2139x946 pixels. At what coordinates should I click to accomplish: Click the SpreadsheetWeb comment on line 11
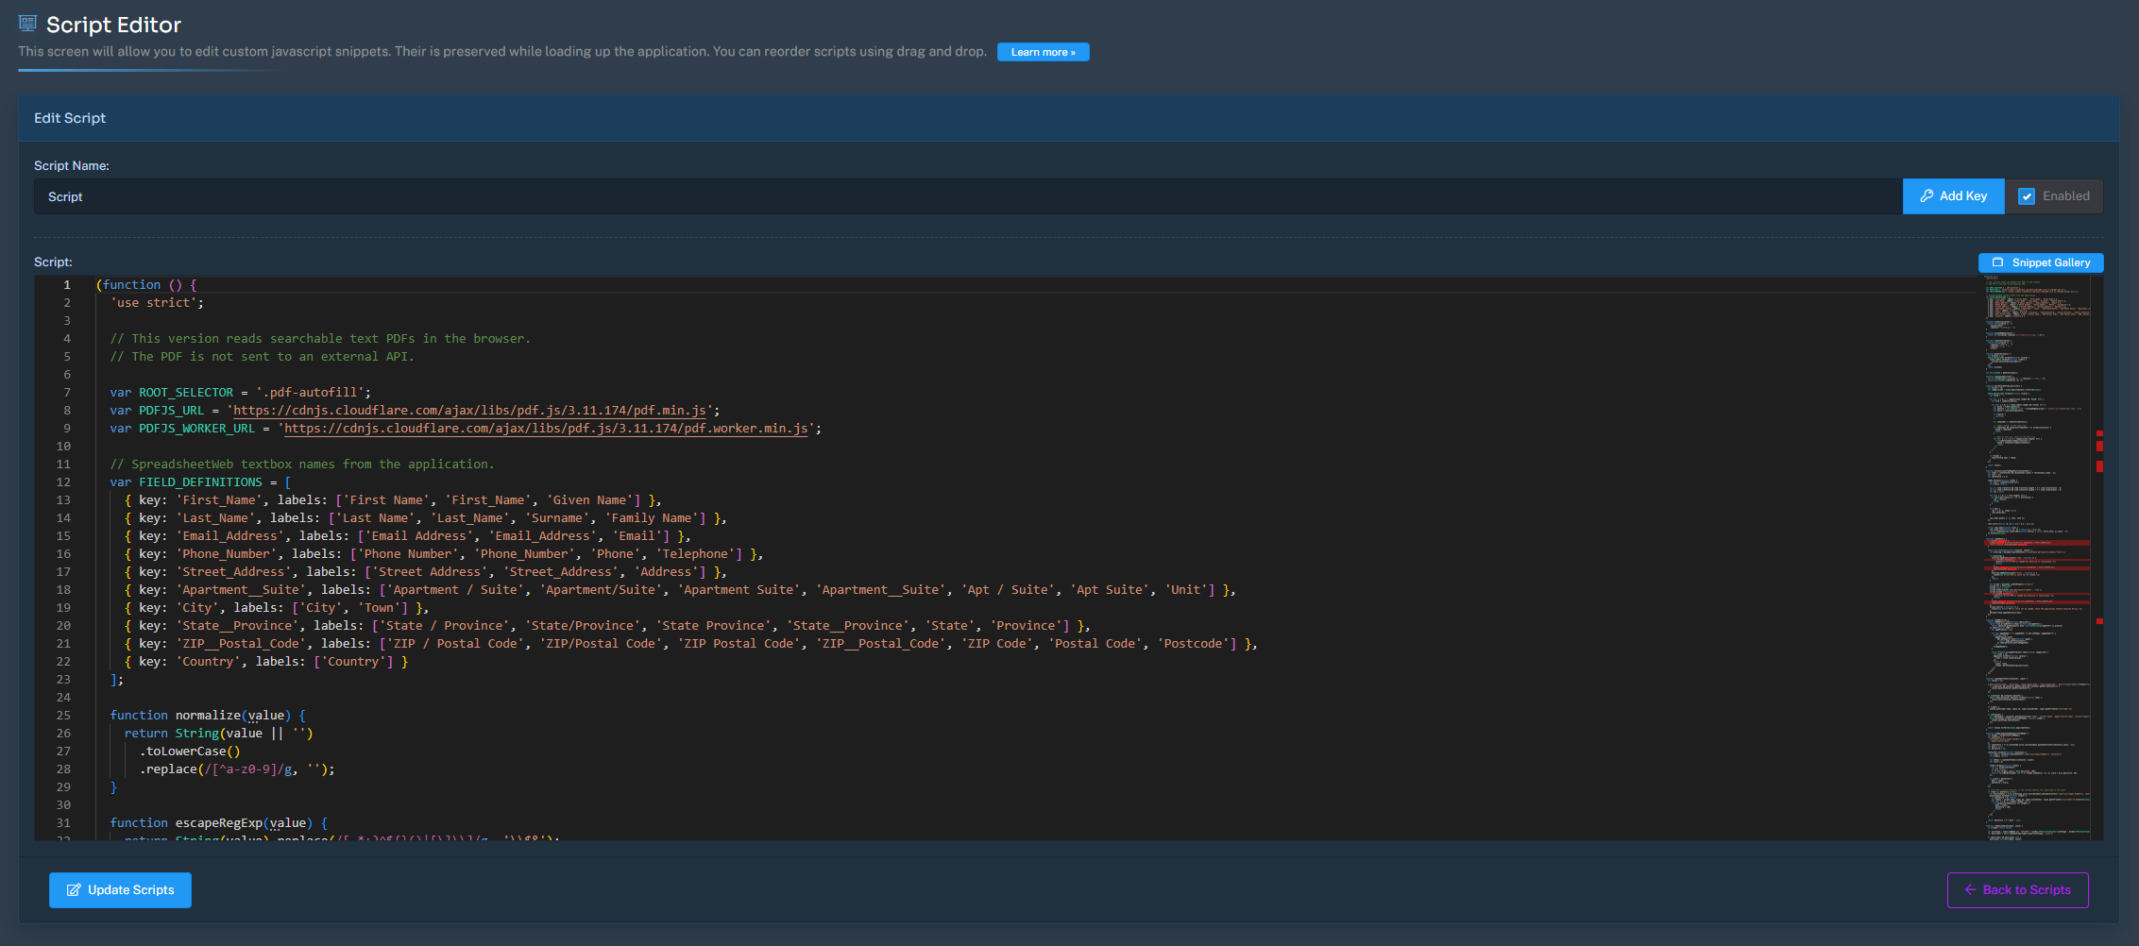302,465
